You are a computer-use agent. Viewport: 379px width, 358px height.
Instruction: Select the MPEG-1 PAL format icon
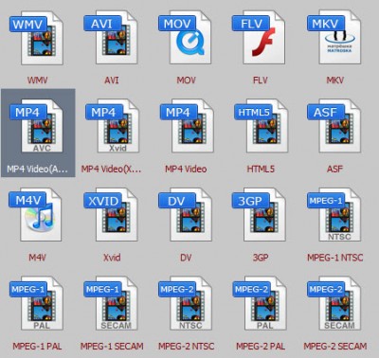tap(37, 304)
